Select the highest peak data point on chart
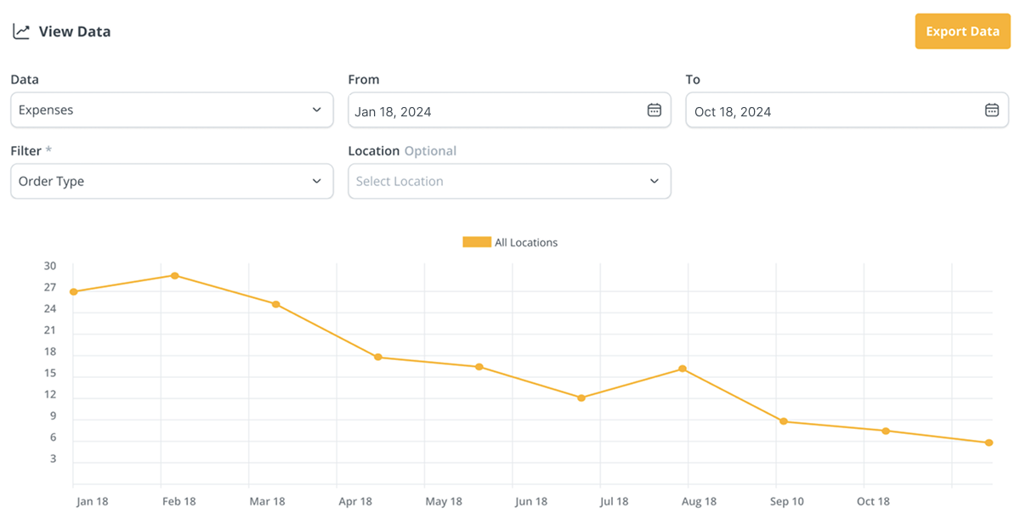1020x530 pixels. point(175,275)
